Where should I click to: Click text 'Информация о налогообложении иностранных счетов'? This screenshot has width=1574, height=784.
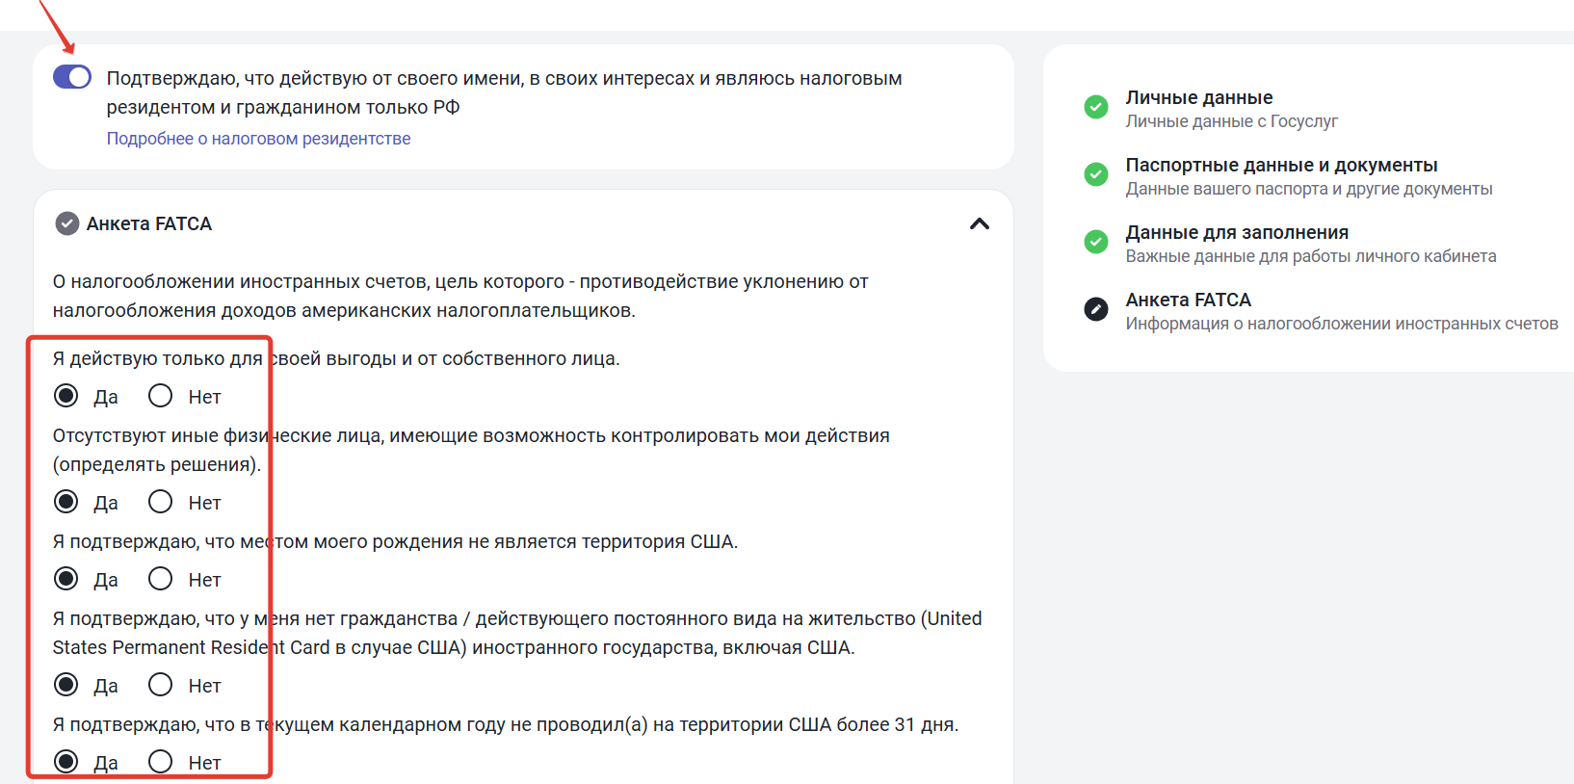pyautogui.click(x=1342, y=324)
